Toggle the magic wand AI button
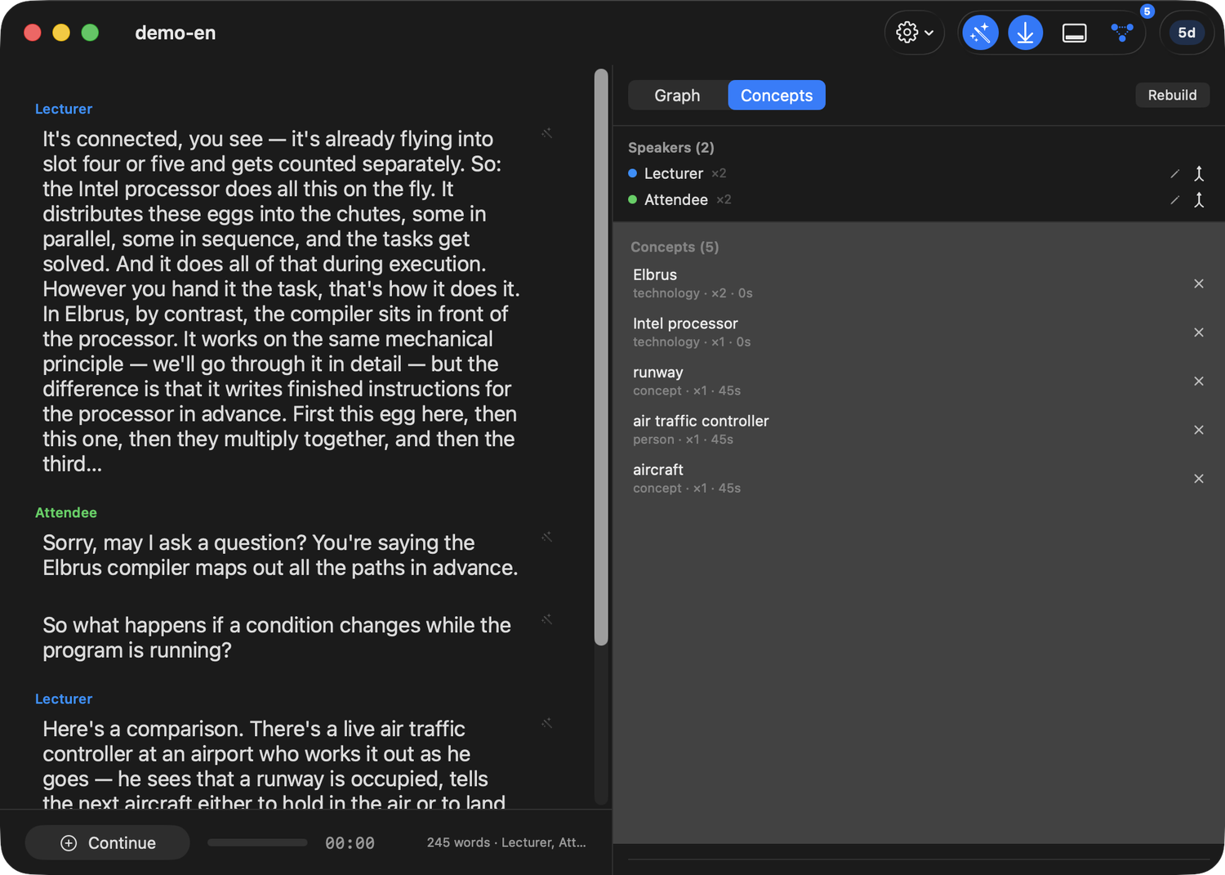This screenshot has height=875, width=1225. (x=980, y=33)
